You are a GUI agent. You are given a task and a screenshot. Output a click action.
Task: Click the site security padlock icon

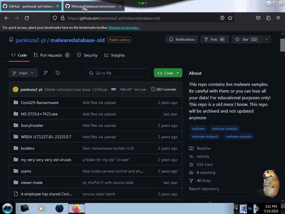click(63, 18)
